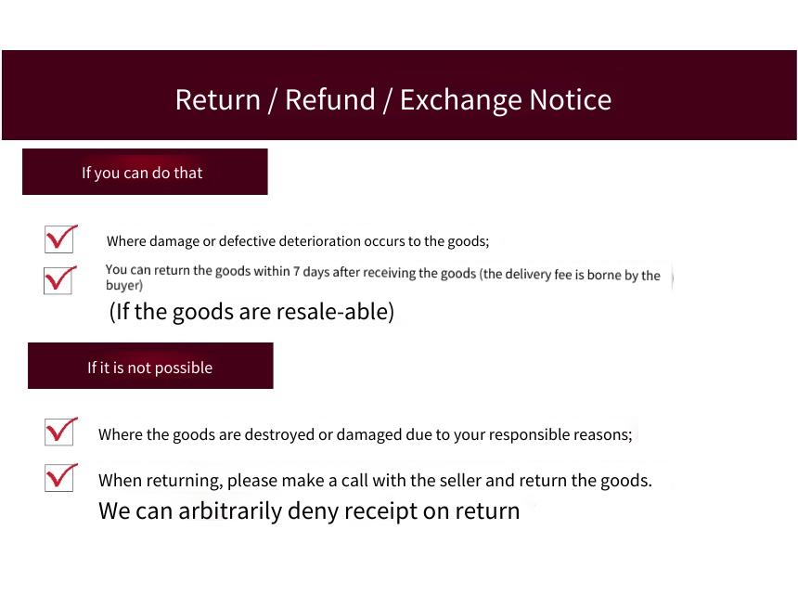Image resolution: width=798 pixels, height=594 pixels.
Task: Toggle checkbox beside return within 7 days
Action: coord(58,280)
